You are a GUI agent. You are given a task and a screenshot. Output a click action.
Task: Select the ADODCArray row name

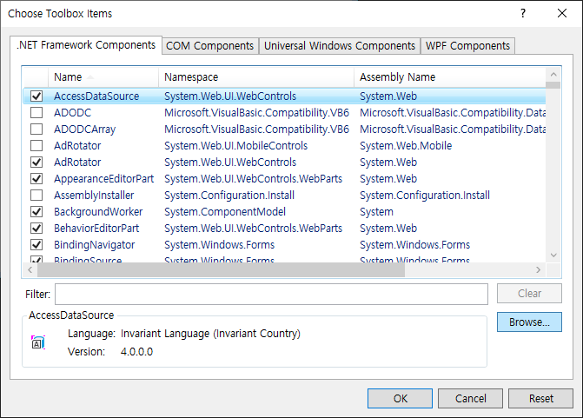click(x=85, y=129)
